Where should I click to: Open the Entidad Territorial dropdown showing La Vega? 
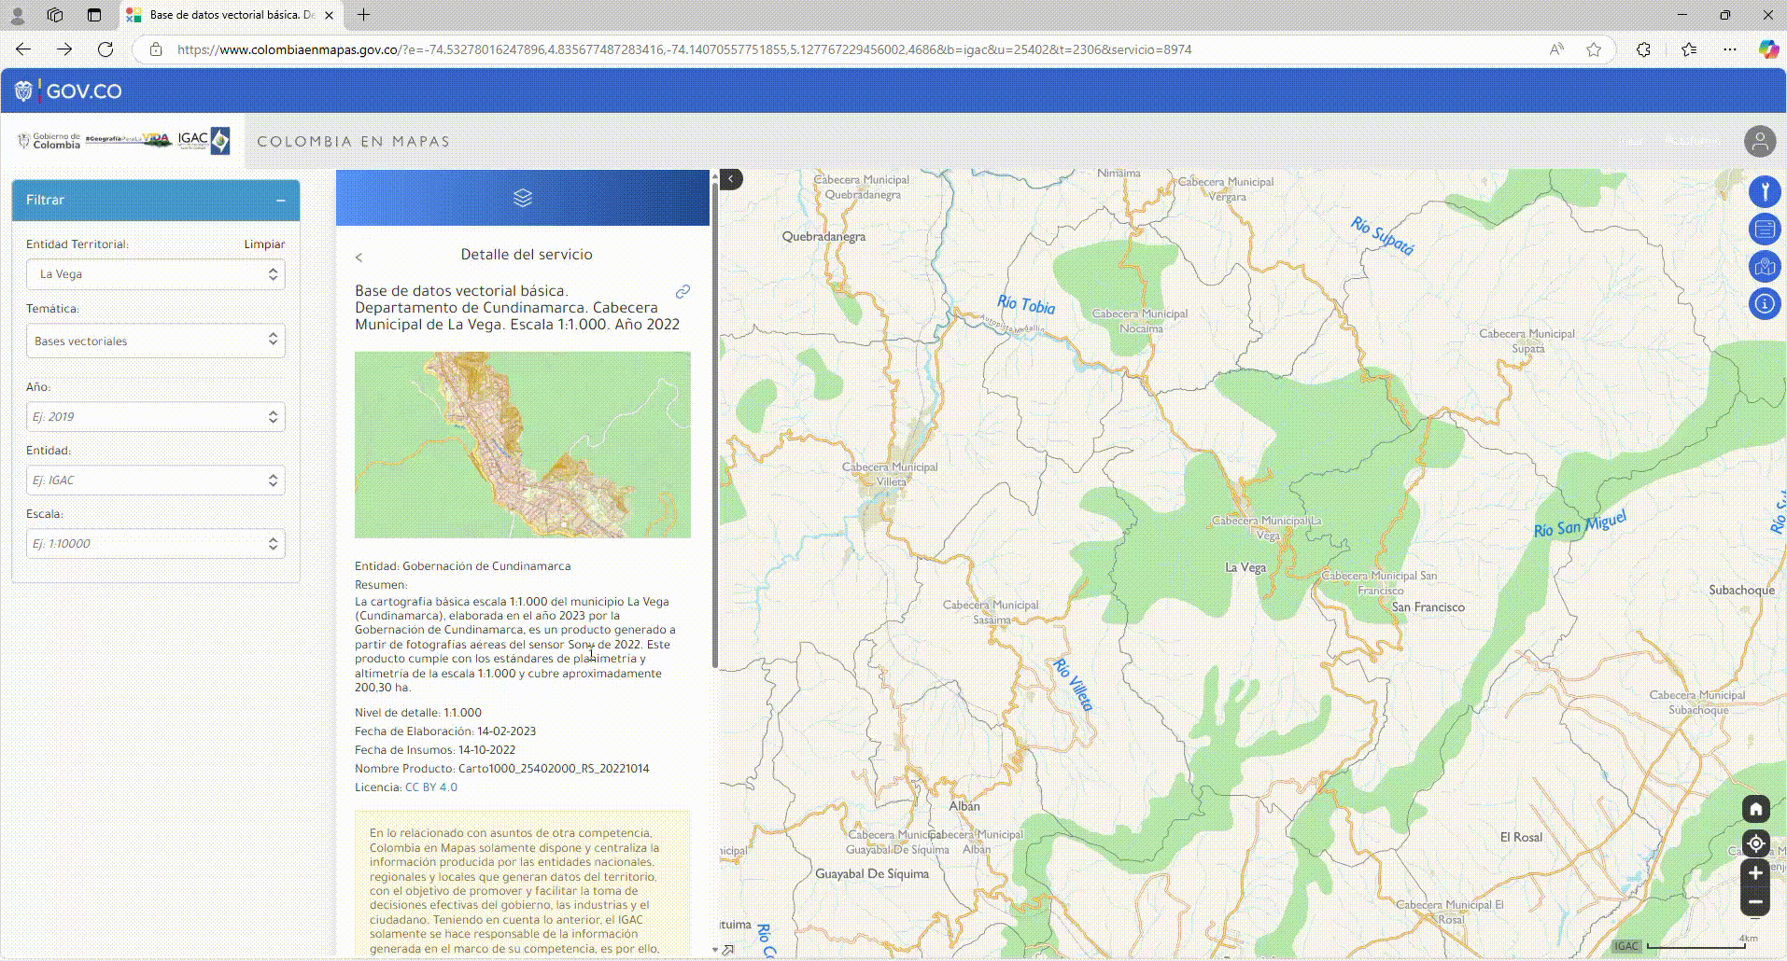pos(155,274)
